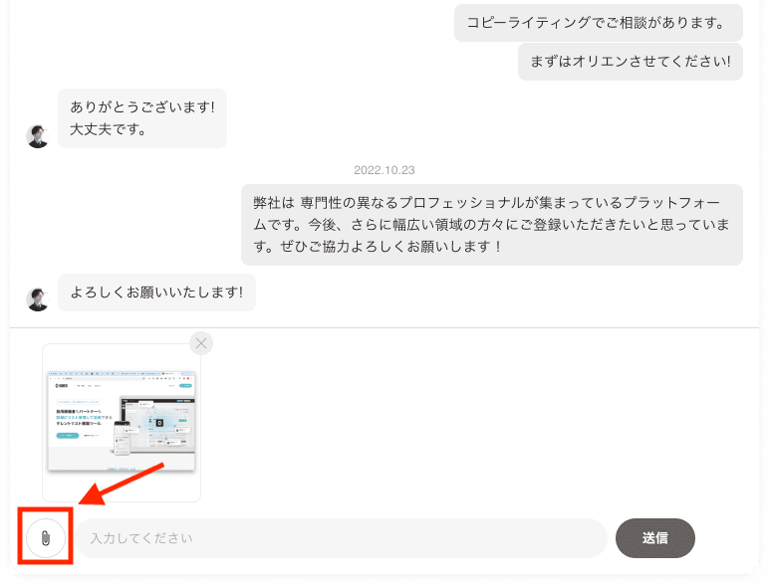The height and width of the screenshot is (586, 769).
Task: Click the avatar beside the ありがとうございます message
Action: 38,137
